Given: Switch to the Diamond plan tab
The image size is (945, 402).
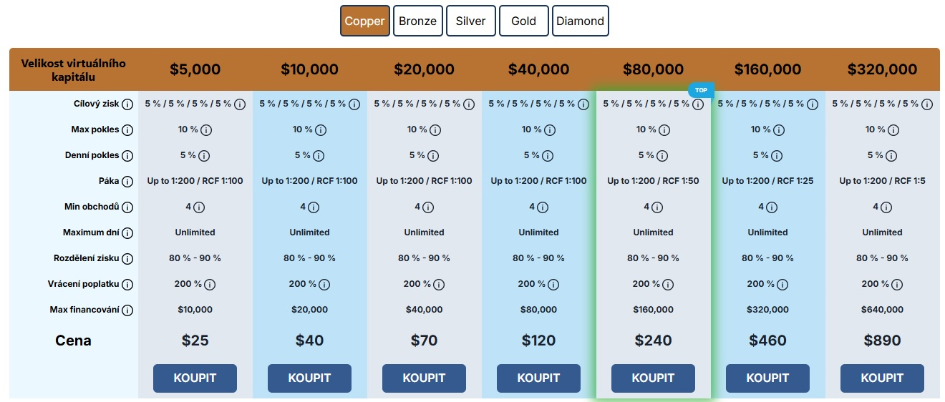Looking at the screenshot, I should coord(581,21).
